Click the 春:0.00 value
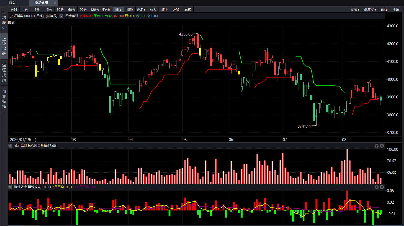Screen dimensions: 404x226 [119, 16]
